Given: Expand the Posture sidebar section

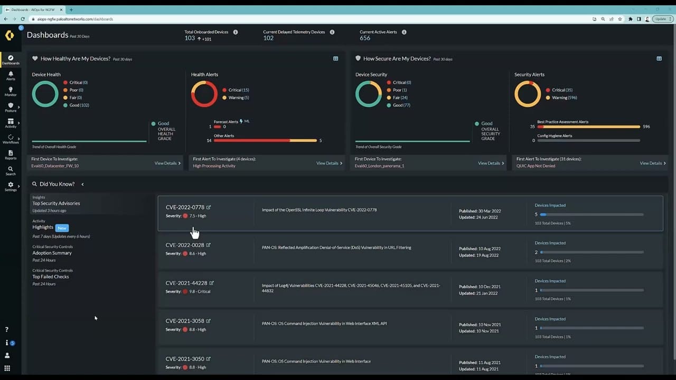Looking at the screenshot, I should coord(11,107).
